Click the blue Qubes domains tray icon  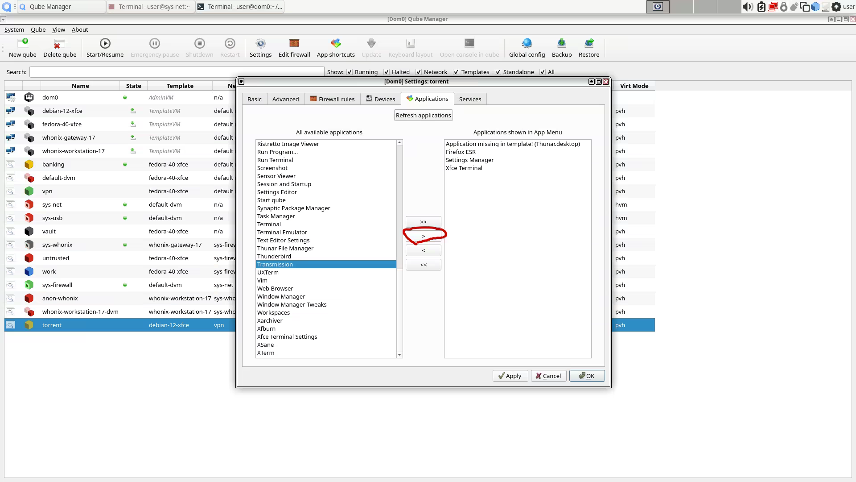click(815, 7)
